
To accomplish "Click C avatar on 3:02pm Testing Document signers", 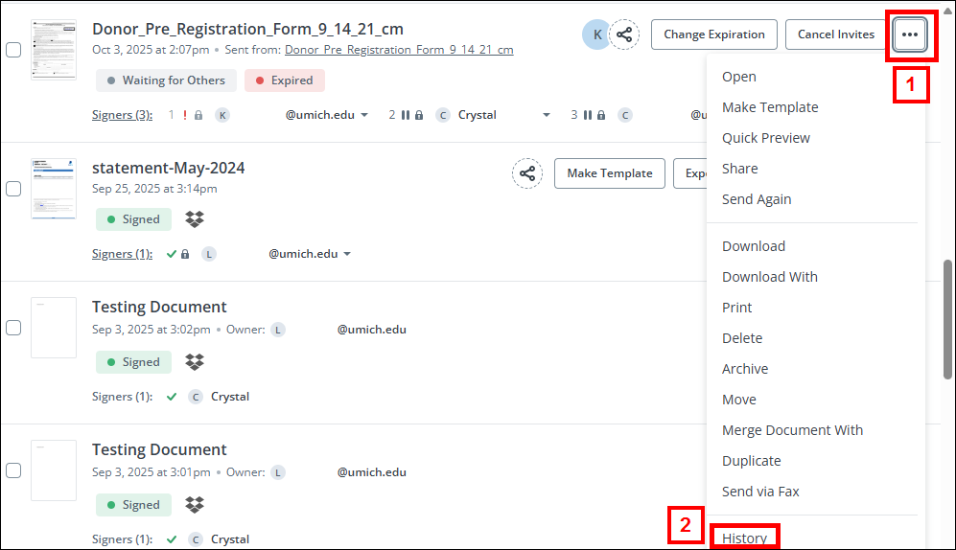I will [x=196, y=397].
